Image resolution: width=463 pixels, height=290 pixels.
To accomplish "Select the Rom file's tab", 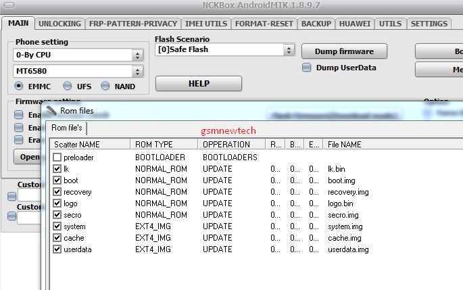I will pyautogui.click(x=67, y=128).
